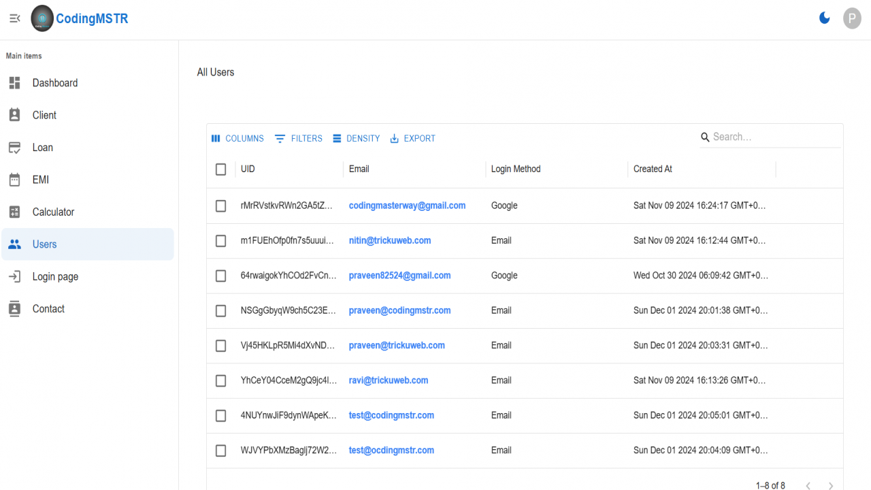The height and width of the screenshot is (490, 871).
Task: Go to the previous page with the left arrow
Action: [x=808, y=486]
